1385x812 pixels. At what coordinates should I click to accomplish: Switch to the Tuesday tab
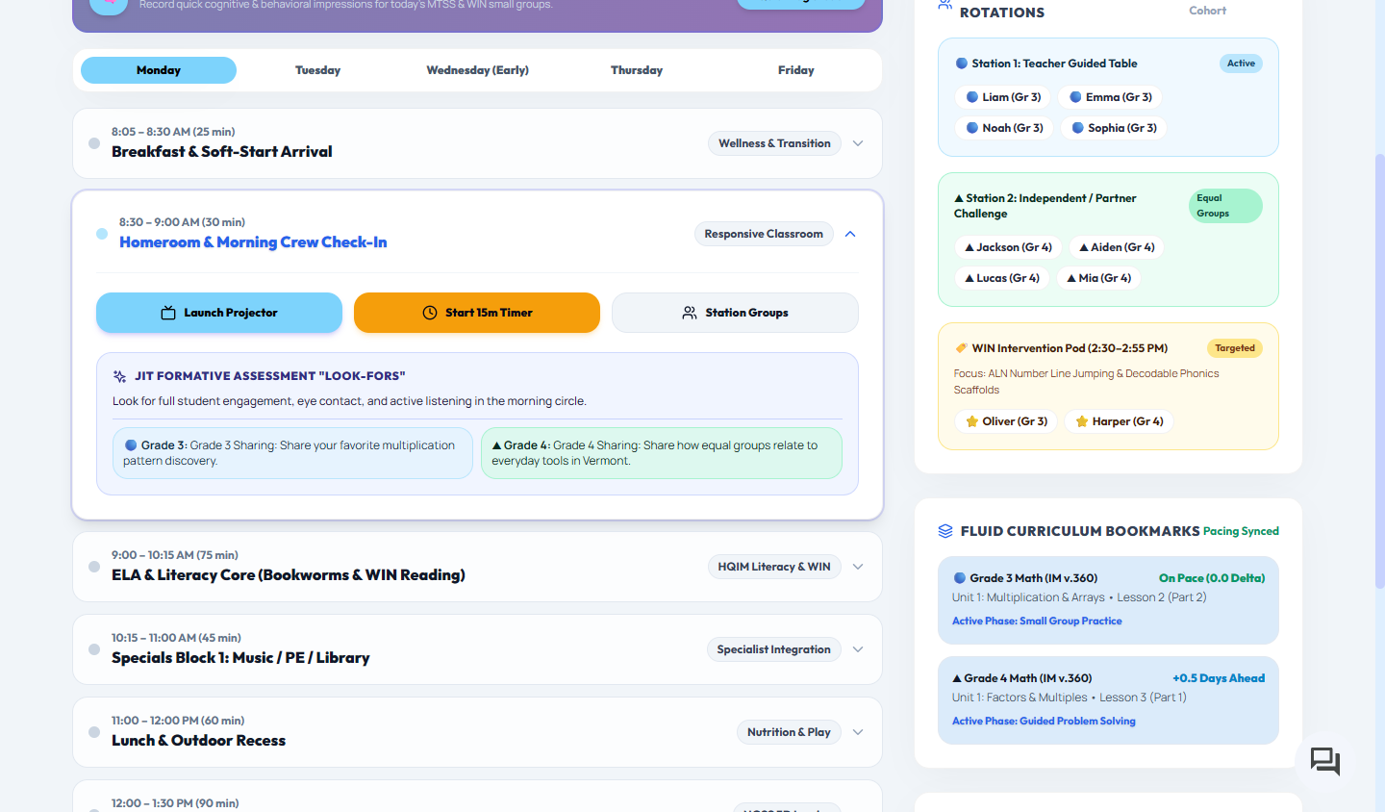[317, 70]
